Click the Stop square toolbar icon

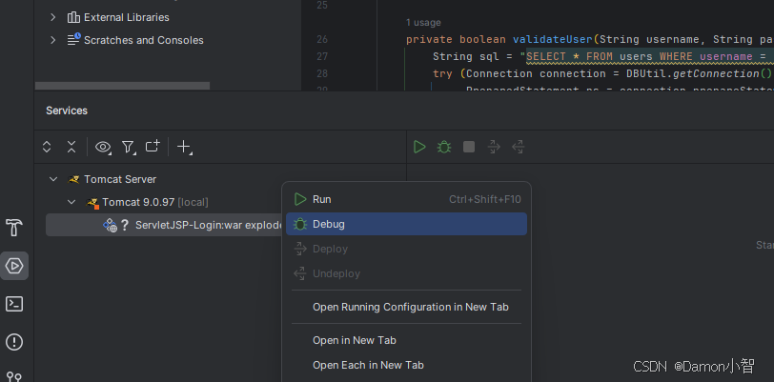coord(469,147)
